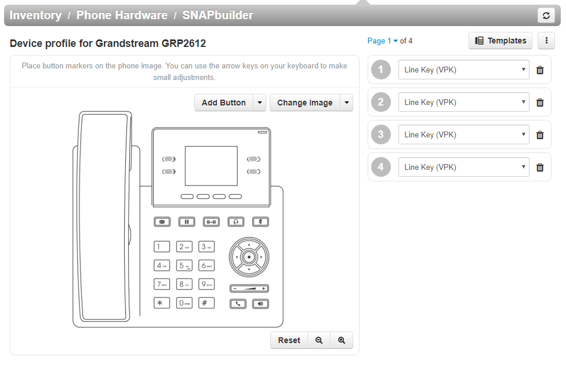566x375 pixels.
Task: Click the upper-left line key on phone
Action: point(169,159)
